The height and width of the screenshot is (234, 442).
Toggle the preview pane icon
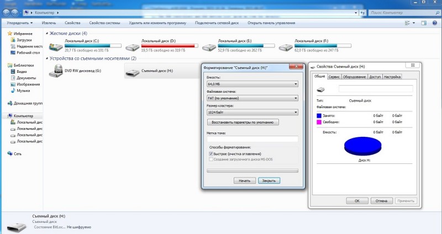[424, 23]
